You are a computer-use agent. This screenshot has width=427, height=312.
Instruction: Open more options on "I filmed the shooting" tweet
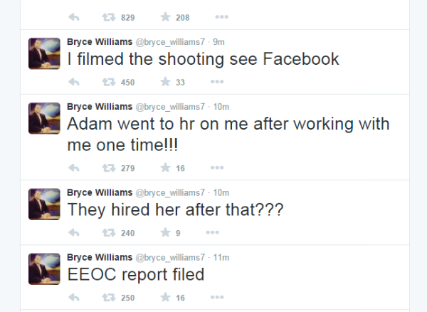pyautogui.click(x=217, y=83)
